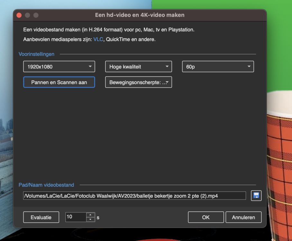Click the Voorinstellingen section heading
This screenshot has height=241, width=292.
pyautogui.click(x=36, y=54)
